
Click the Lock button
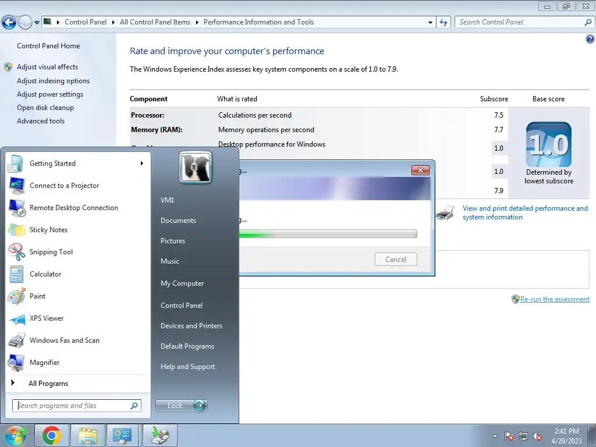(175, 406)
